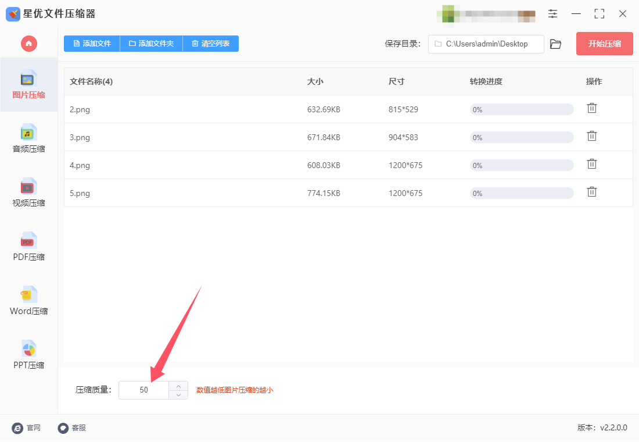The height and width of the screenshot is (442, 639).
Task: Select the 3.png file name
Action: pyautogui.click(x=80, y=137)
